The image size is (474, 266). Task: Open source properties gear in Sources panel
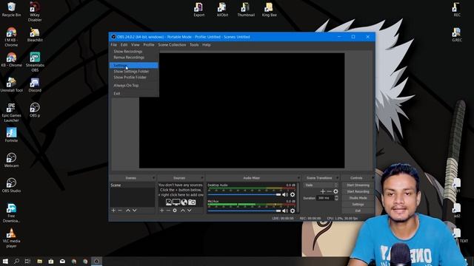[175, 210]
